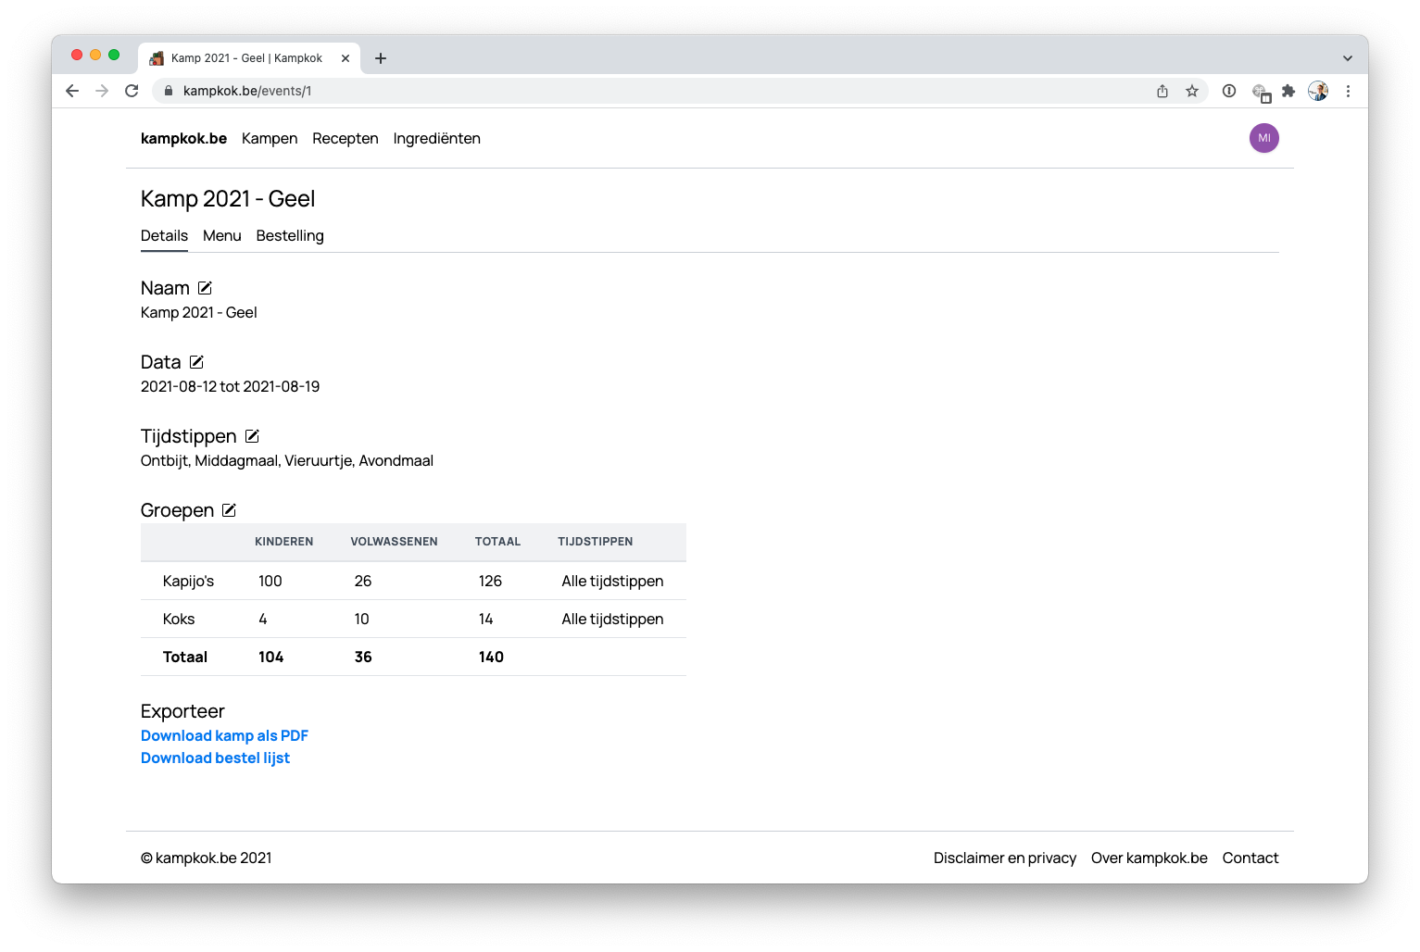Click the globe extension icon in toolbar
This screenshot has height=952, width=1420.
[x=1261, y=92]
